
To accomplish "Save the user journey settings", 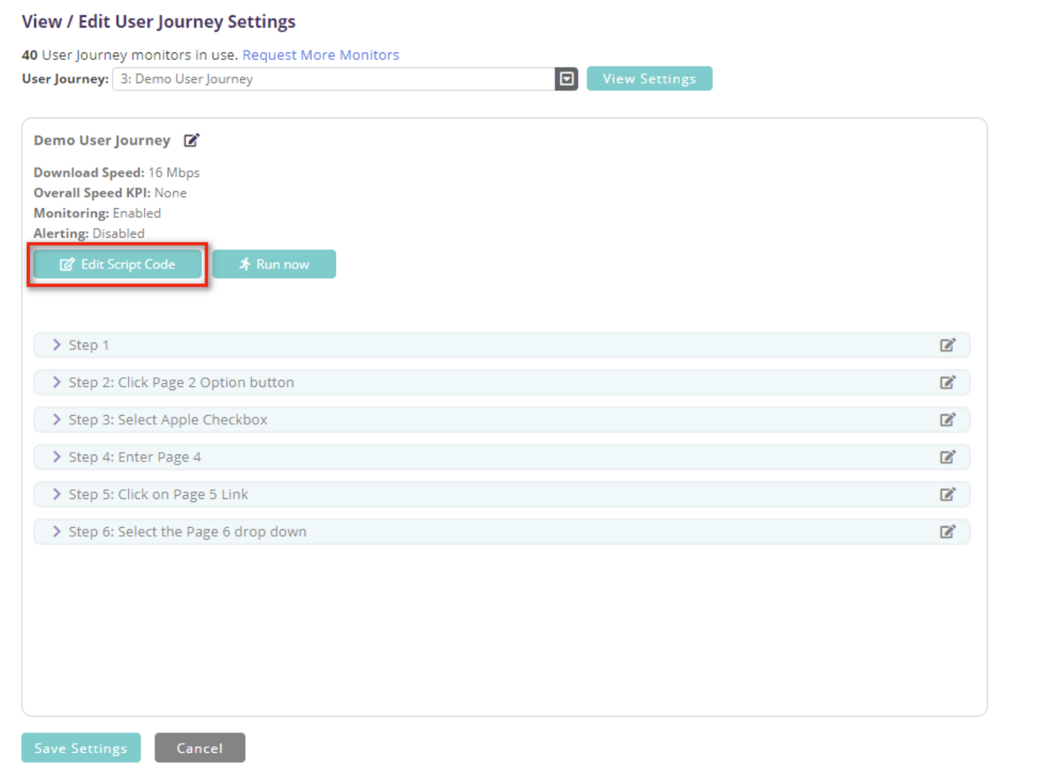I will point(81,748).
